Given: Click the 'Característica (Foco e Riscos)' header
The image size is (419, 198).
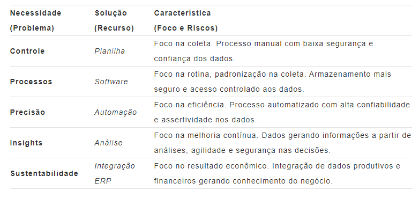Looking at the screenshot, I should click(x=186, y=20).
